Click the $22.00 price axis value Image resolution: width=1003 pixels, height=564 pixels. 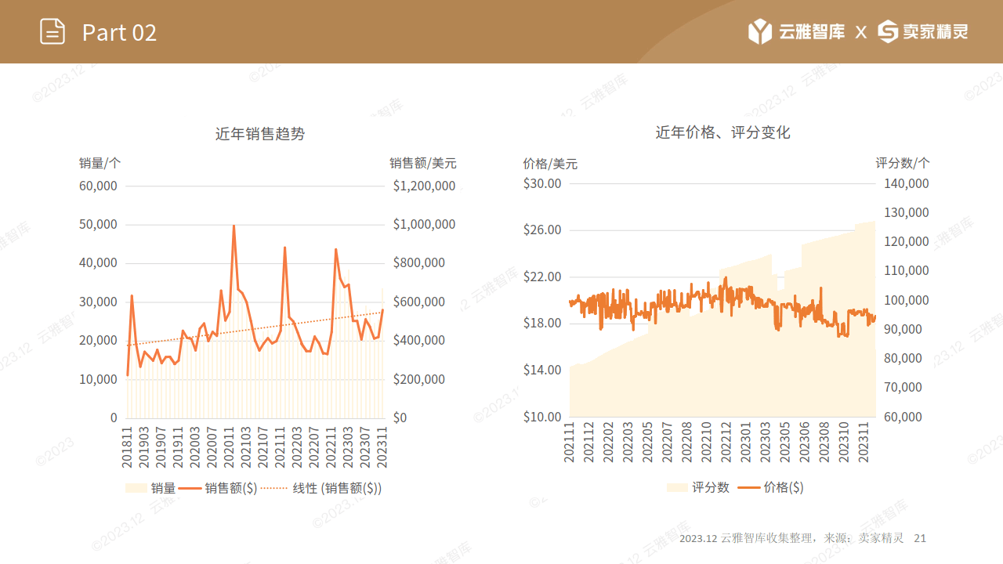pos(542,277)
